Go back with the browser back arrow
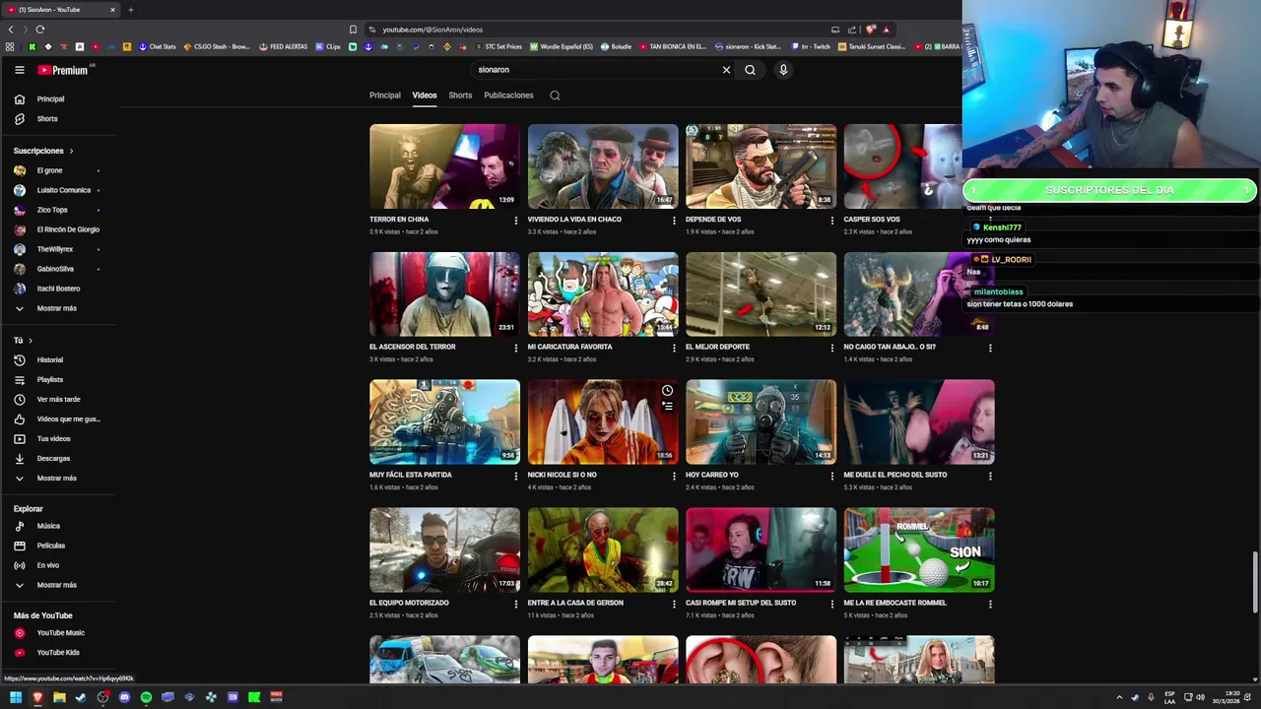 pyautogui.click(x=11, y=30)
